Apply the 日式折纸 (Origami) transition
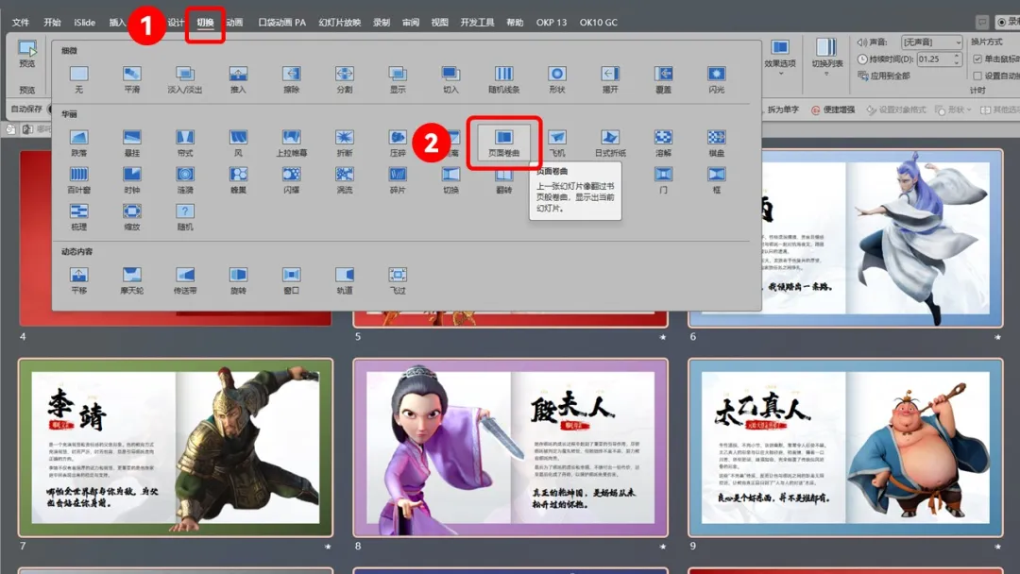 (x=610, y=143)
